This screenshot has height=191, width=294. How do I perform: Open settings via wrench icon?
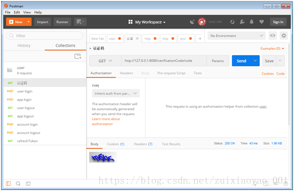(x=242, y=22)
